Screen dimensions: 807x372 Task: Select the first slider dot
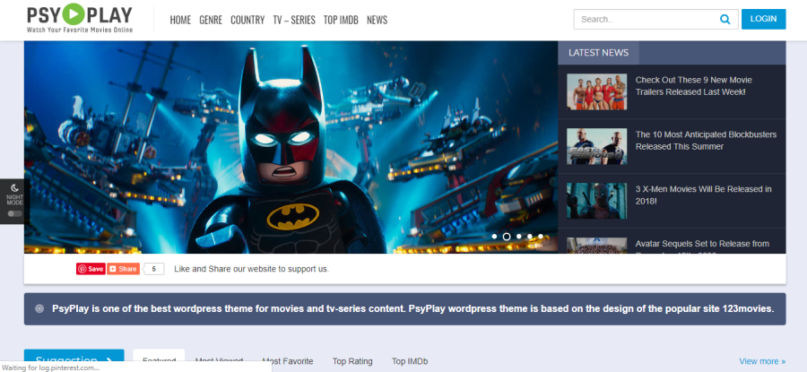pyautogui.click(x=494, y=237)
